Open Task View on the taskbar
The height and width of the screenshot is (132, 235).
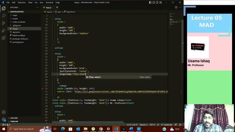point(55,129)
